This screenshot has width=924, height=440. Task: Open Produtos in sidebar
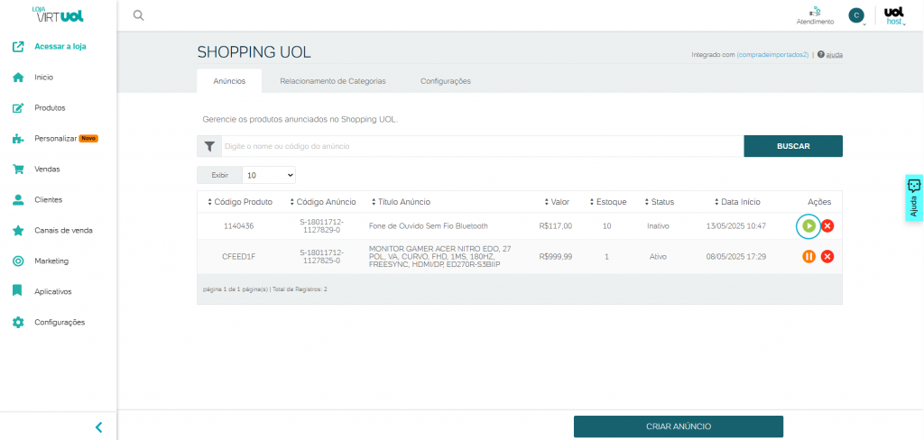[51, 108]
